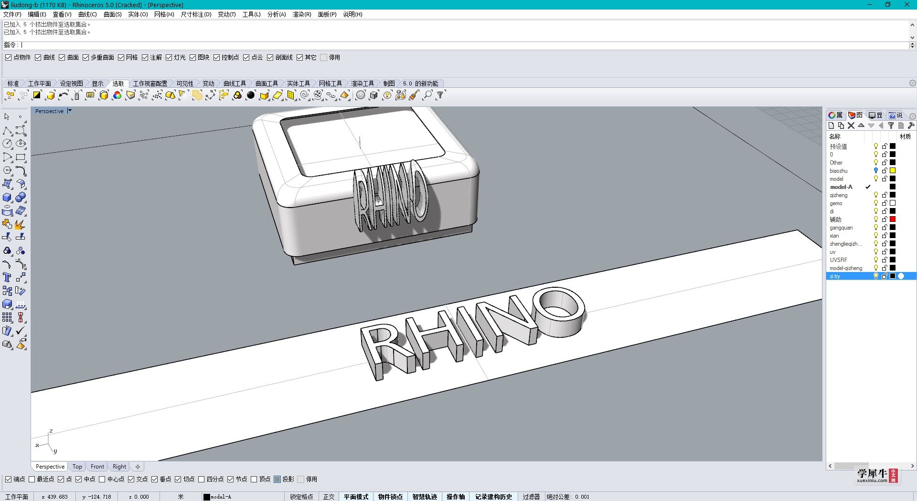The width and height of the screenshot is (917, 501).
Task: Click the black sphere icon in selection toolbar
Action: click(251, 95)
